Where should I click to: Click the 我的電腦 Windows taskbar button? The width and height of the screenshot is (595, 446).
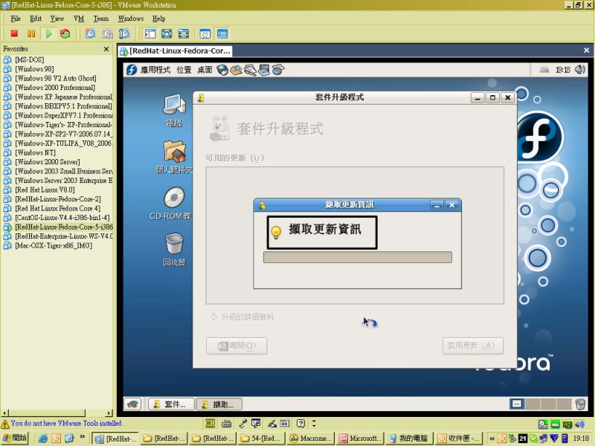[408, 439]
